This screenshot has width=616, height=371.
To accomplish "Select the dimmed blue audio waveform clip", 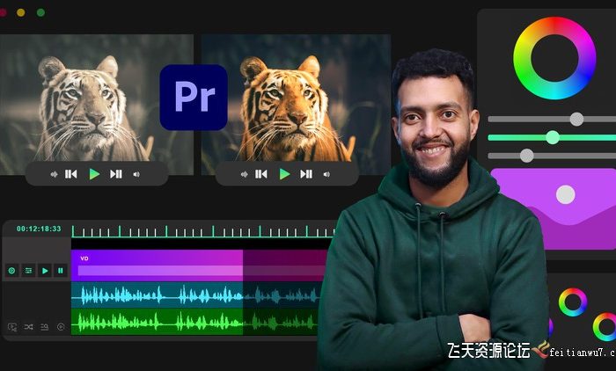I will (282, 295).
